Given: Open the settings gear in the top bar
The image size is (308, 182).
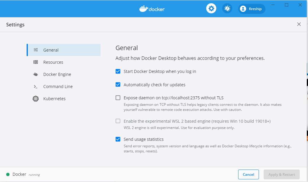Looking at the screenshot, I should (211, 8).
